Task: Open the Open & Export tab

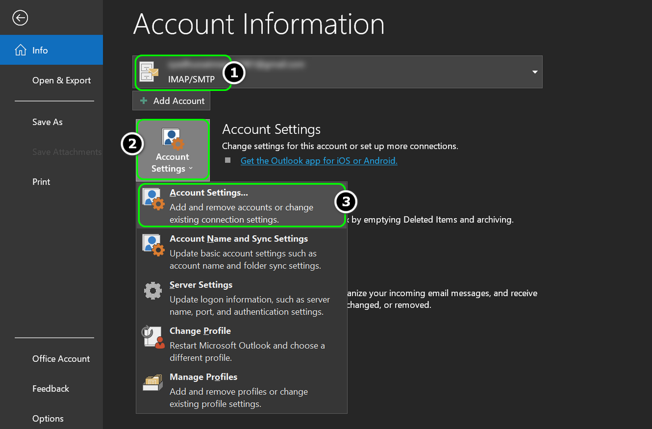Action: 61,81
